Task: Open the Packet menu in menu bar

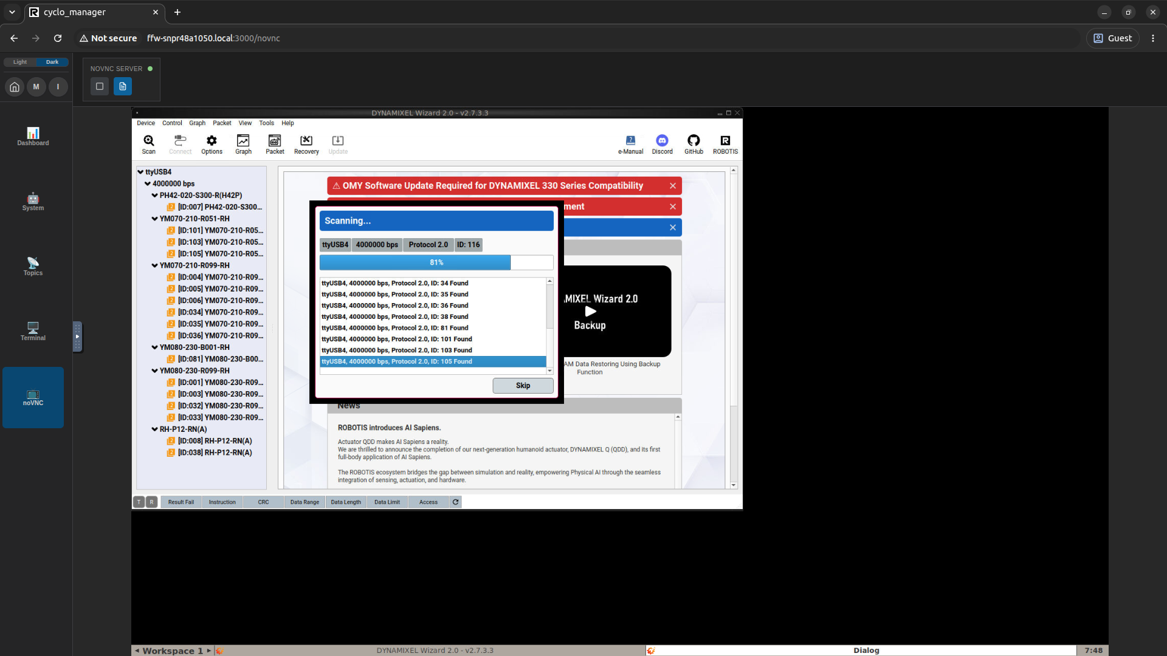Action: (222, 123)
